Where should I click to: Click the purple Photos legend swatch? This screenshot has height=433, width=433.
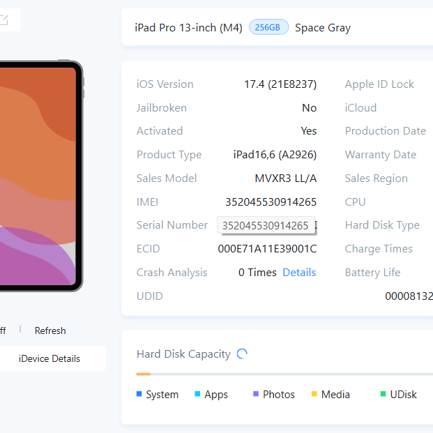tap(256, 394)
